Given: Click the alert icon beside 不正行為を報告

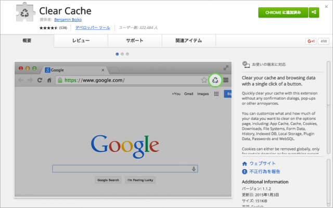Looking at the screenshot, I should pos(245,171).
